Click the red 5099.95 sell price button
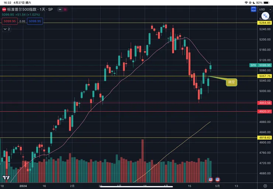273x189 pixels. (9, 21)
